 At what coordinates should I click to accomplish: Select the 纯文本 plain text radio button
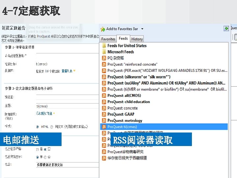(52, 127)
